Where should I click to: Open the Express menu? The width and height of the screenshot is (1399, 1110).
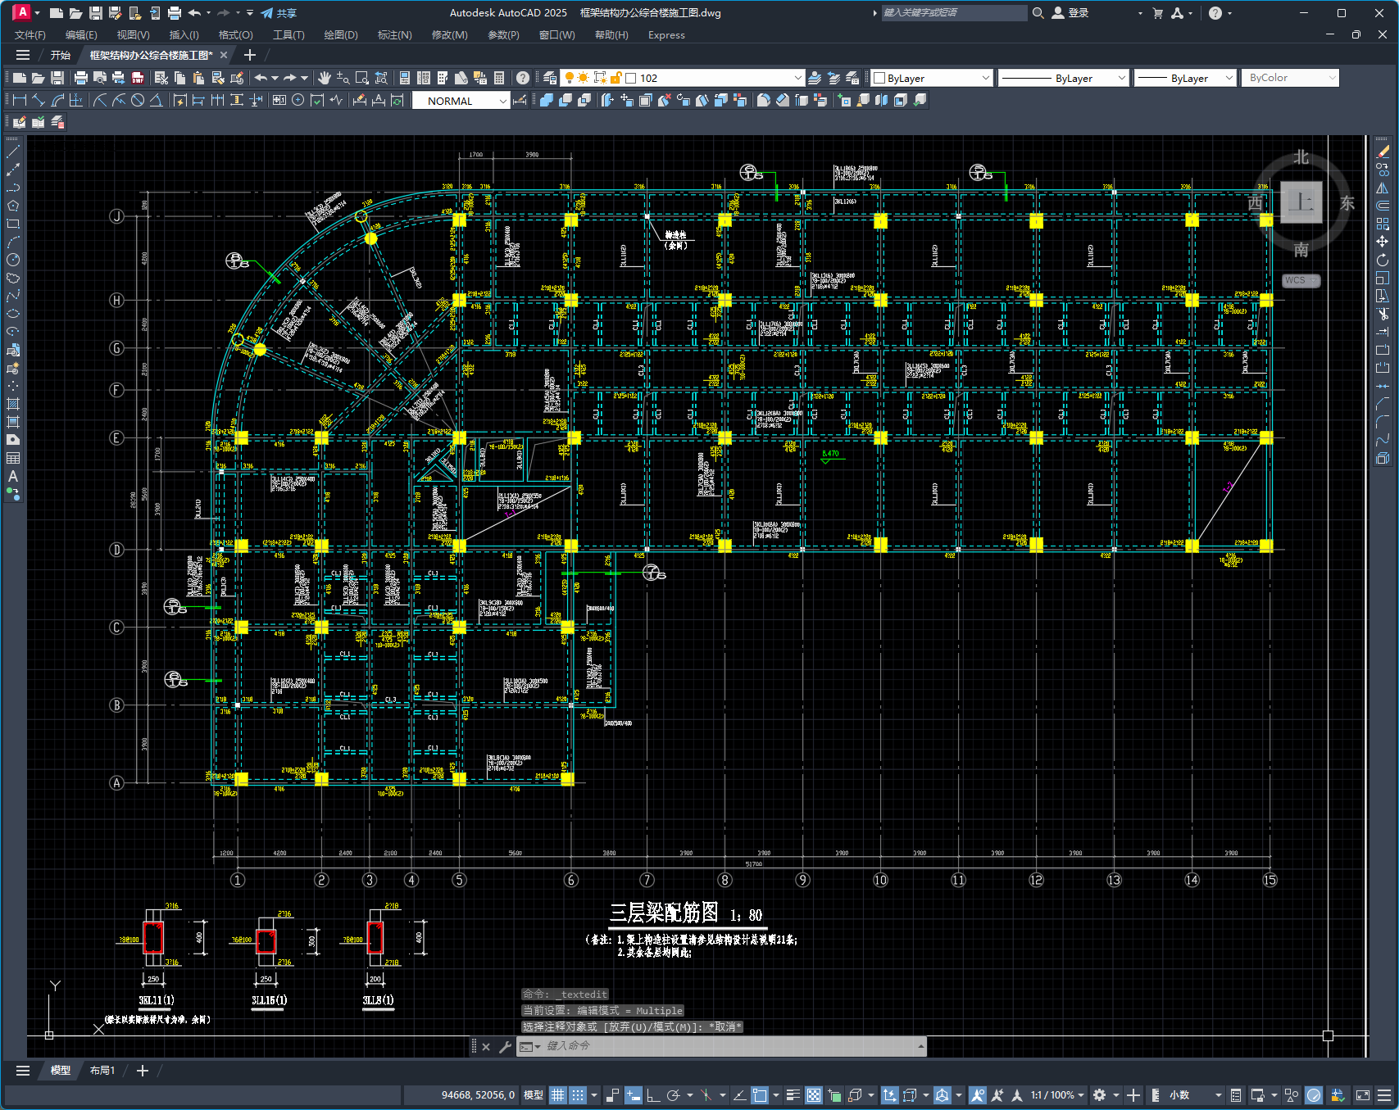[666, 35]
